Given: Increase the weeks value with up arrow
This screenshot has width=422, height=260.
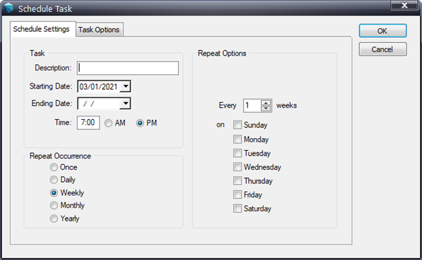Looking at the screenshot, I should click(x=266, y=103).
